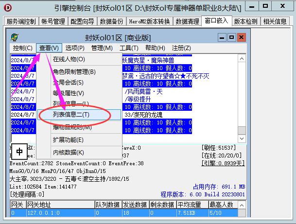Image resolution: width=296 pixels, height=224 pixels.
Task: Close the inner 封妖ol01区 window
Action: tap(241, 37)
